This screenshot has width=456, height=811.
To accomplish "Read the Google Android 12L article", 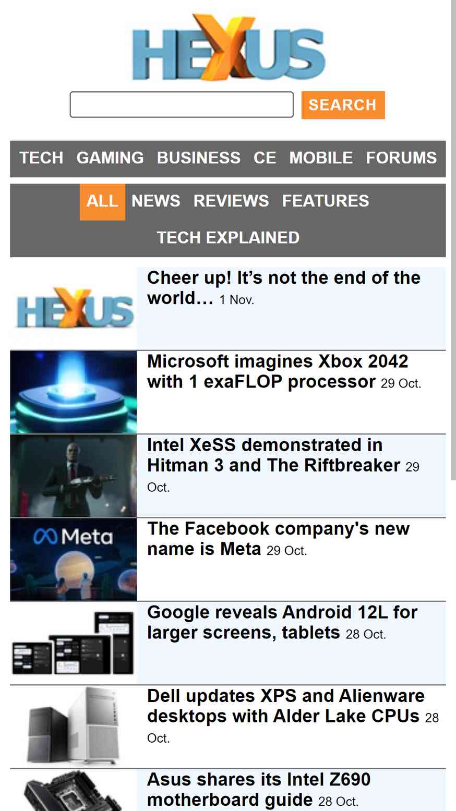I will (282, 622).
